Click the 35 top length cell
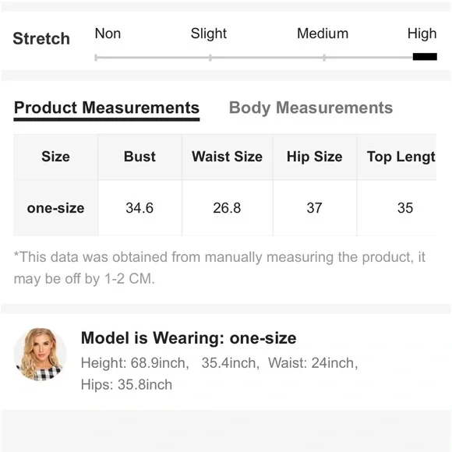 [397, 208]
